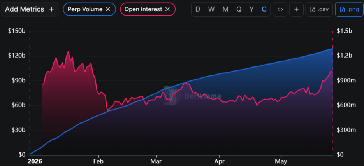Viewport: 364px width, 166px height.
Task: Click the Open Interest peak in January
Action: coord(68,52)
